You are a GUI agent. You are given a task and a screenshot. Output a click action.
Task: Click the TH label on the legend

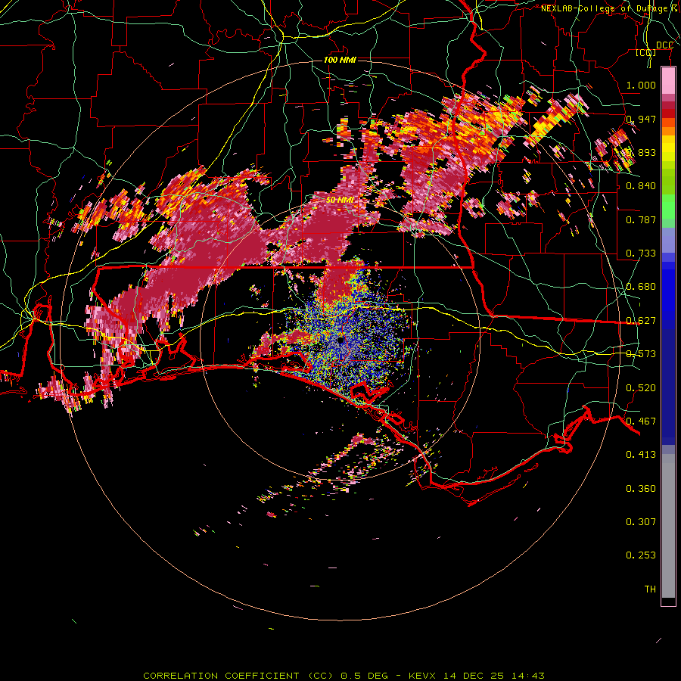pos(650,589)
